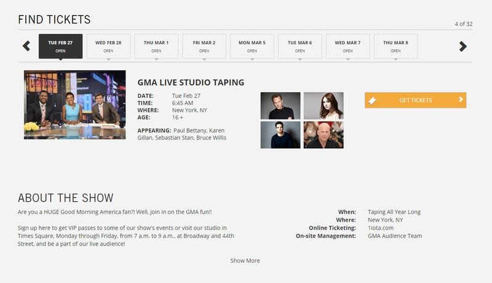This screenshot has width=492, height=283.
Task: Click the 'GMA Audience Team' text
Action: click(395, 236)
